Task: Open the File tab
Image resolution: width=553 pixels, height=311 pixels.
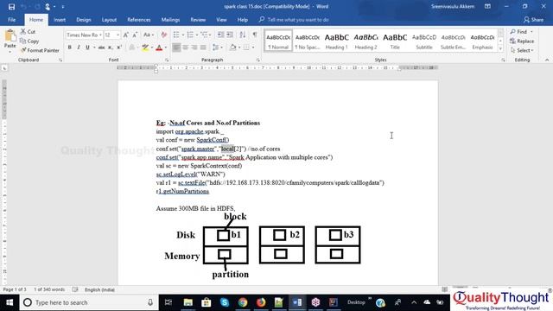Action: [x=11, y=20]
